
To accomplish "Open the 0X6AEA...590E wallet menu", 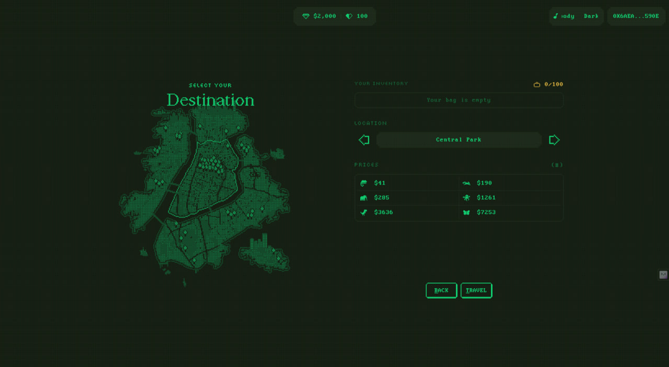I will [636, 16].
